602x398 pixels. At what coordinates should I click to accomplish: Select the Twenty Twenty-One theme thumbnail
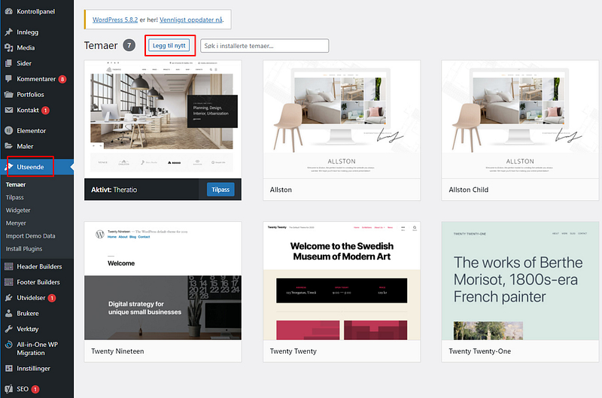[x=520, y=281]
